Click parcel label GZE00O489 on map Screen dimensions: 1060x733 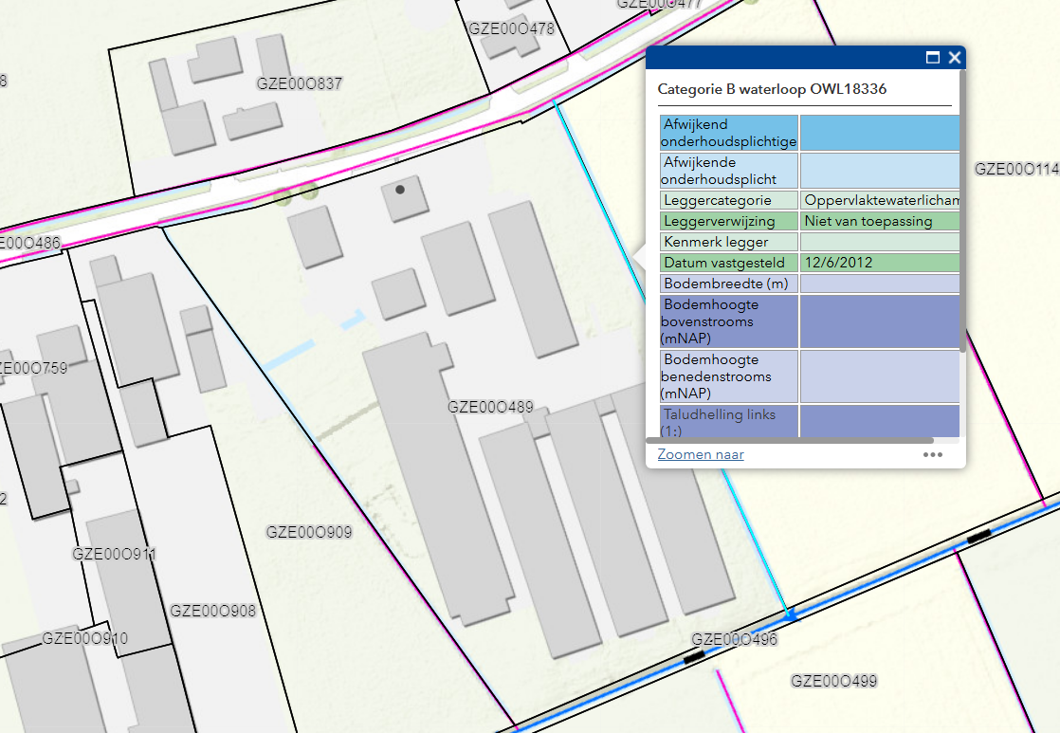click(x=490, y=407)
